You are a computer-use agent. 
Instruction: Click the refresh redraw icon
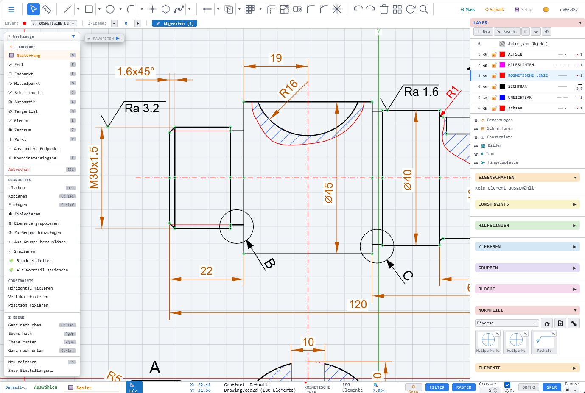pos(410,9)
